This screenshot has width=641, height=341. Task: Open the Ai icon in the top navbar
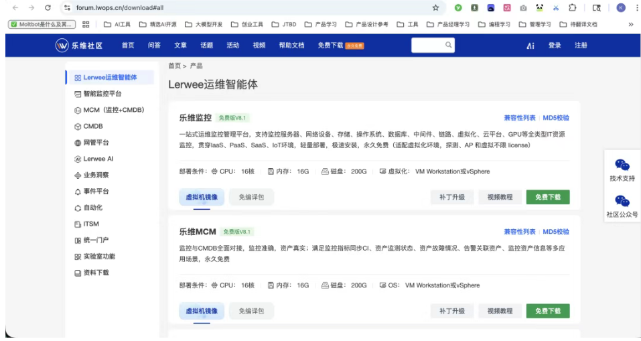530,46
